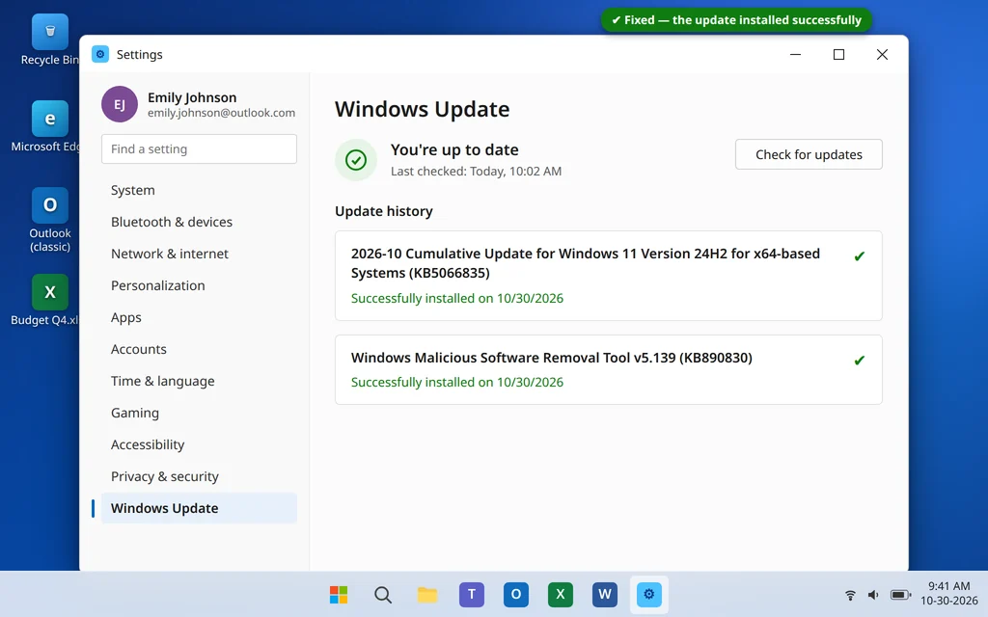Click the Check for updates button
The height and width of the screenshot is (617, 988).
point(809,154)
